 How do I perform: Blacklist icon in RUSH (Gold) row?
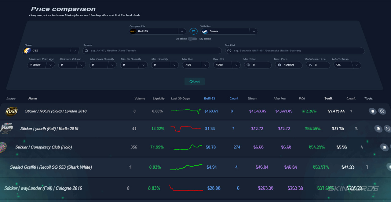click(382, 111)
